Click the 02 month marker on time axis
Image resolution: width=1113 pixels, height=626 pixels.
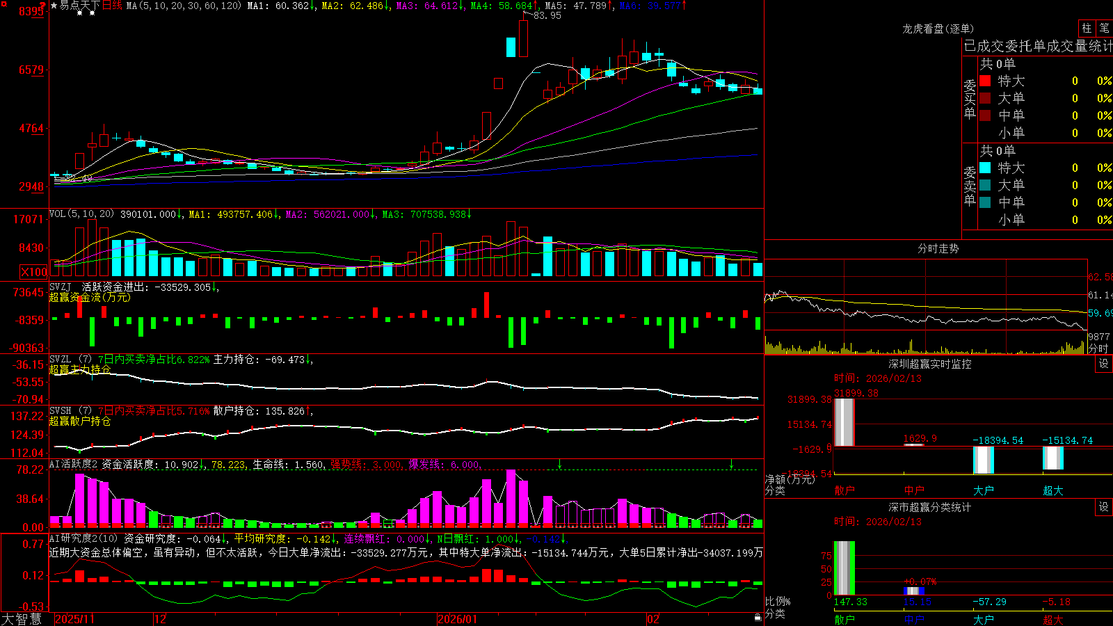653,619
